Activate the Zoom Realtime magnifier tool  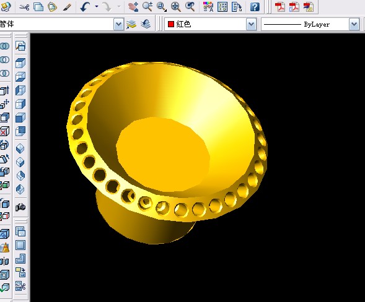point(147,7)
